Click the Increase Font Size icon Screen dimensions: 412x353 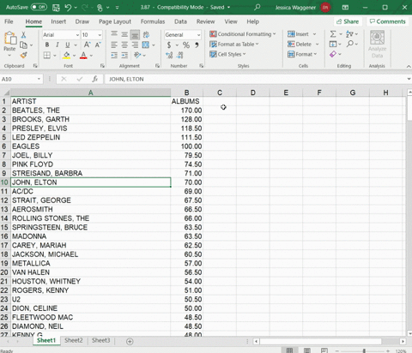87,45
